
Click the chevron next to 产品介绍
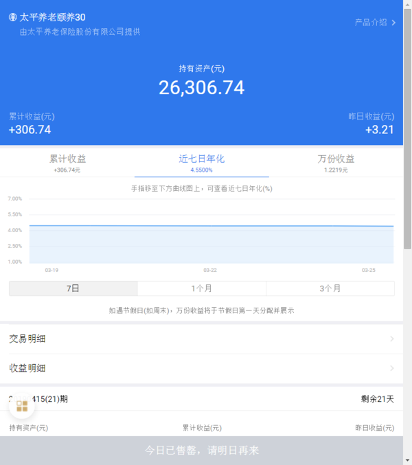[x=393, y=23]
